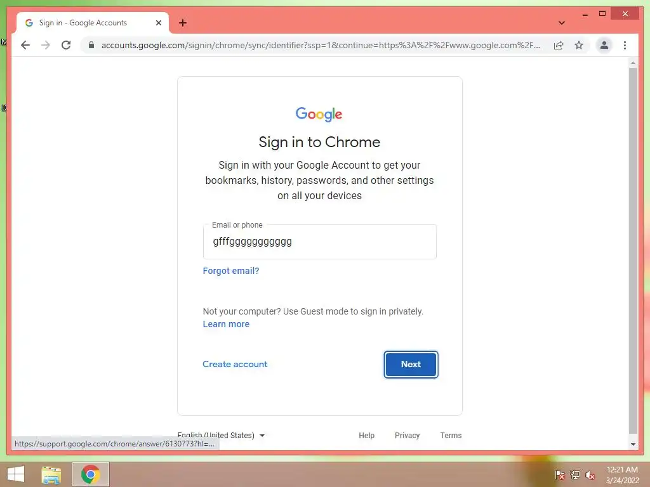Click the muted volume tray icon
Viewport: 650px width, 487px height.
click(x=590, y=475)
